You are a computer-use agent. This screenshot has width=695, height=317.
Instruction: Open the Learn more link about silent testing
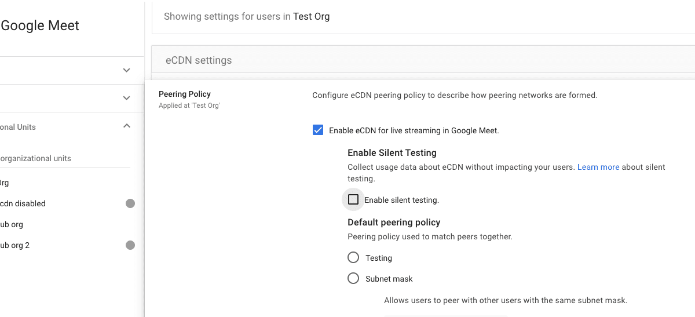point(598,167)
